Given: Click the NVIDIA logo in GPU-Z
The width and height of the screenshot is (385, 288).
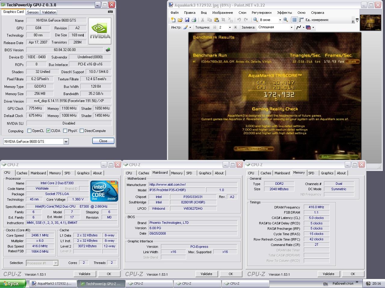Looking at the screenshot, I should tap(100, 31).
